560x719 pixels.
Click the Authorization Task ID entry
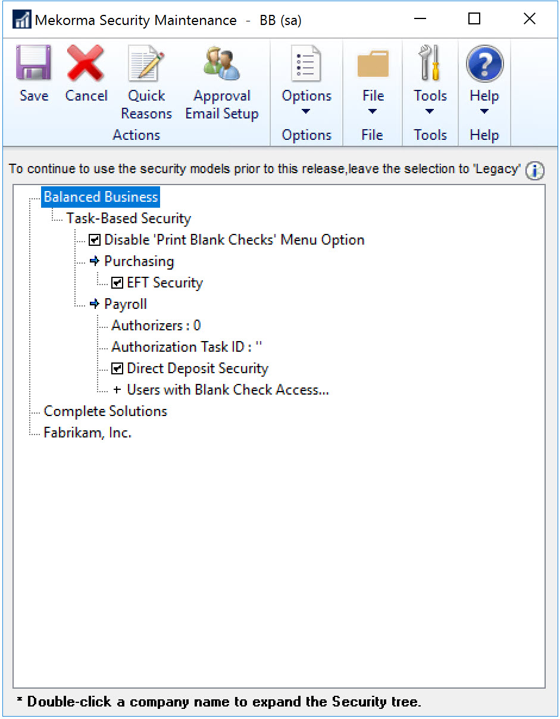click(x=186, y=347)
